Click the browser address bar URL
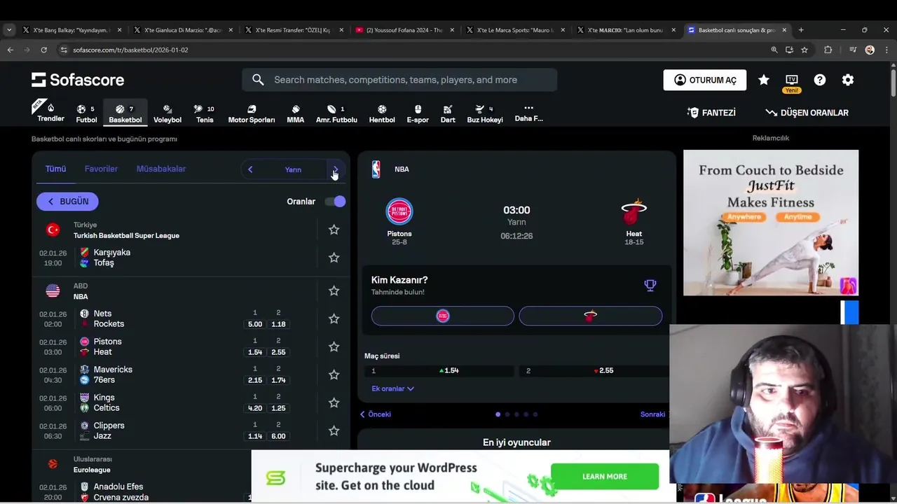 130,50
